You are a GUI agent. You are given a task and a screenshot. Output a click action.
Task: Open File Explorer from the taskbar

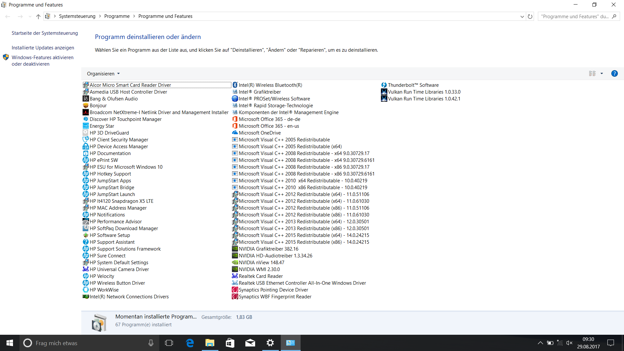click(210, 343)
